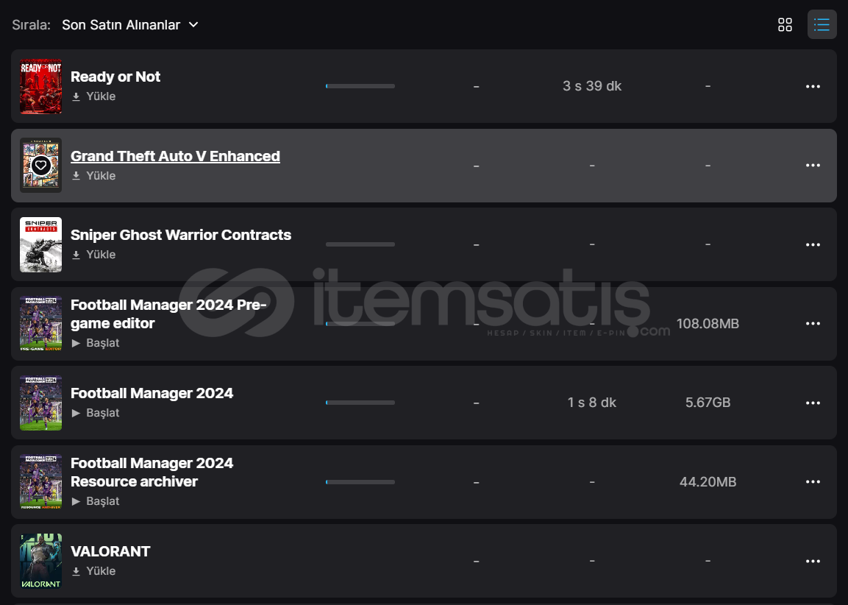Open more options for Sniper Ghost Warrior Contracts
This screenshot has width=848, height=605.
point(813,244)
